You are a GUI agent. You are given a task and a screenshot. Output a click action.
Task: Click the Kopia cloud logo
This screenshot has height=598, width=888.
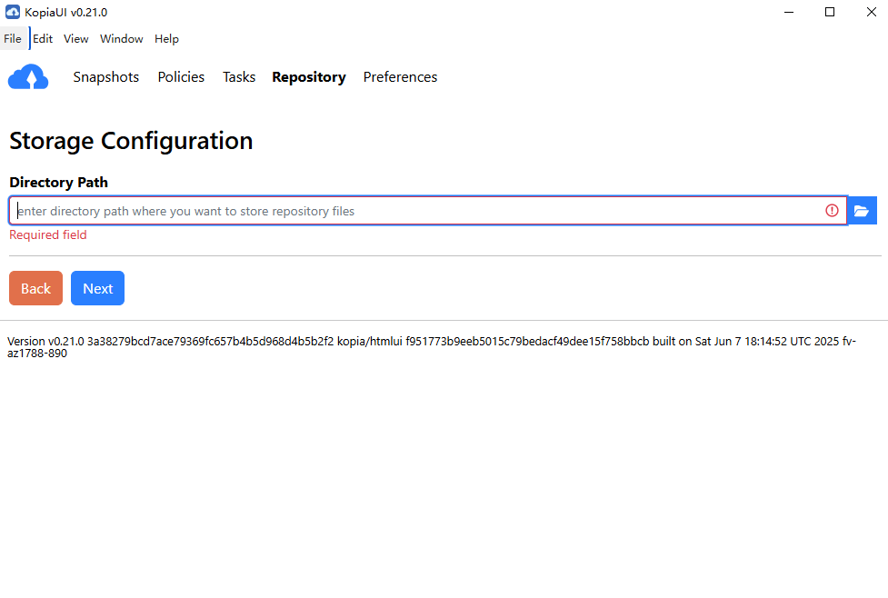27,77
